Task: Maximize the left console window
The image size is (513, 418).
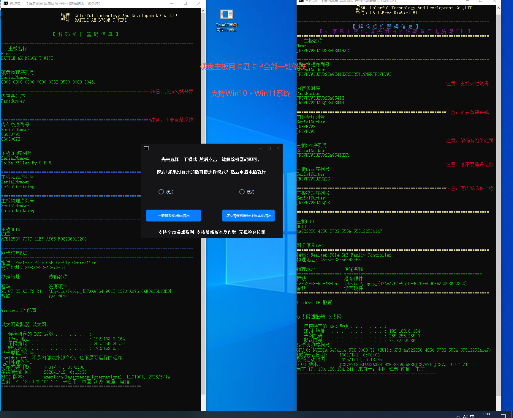Action: click(x=185, y=4)
